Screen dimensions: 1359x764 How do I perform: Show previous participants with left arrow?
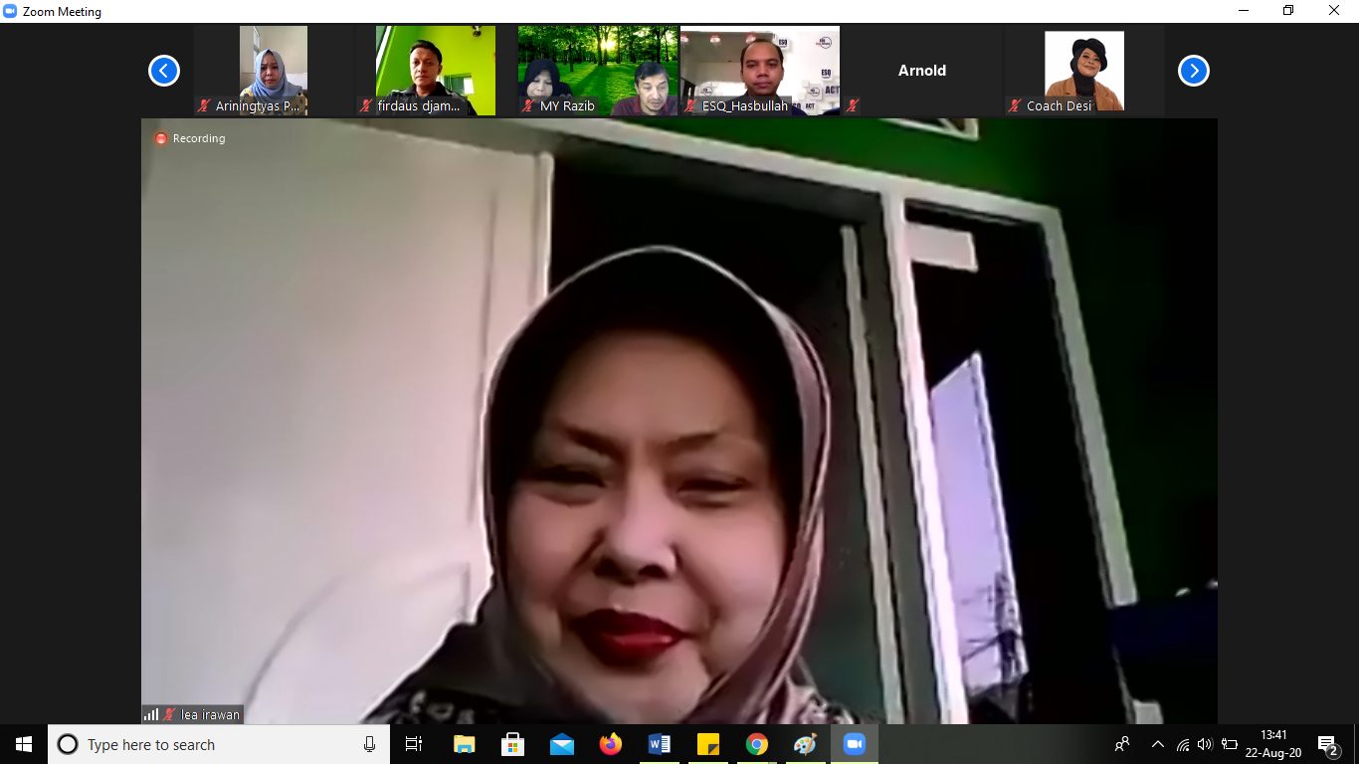click(164, 71)
